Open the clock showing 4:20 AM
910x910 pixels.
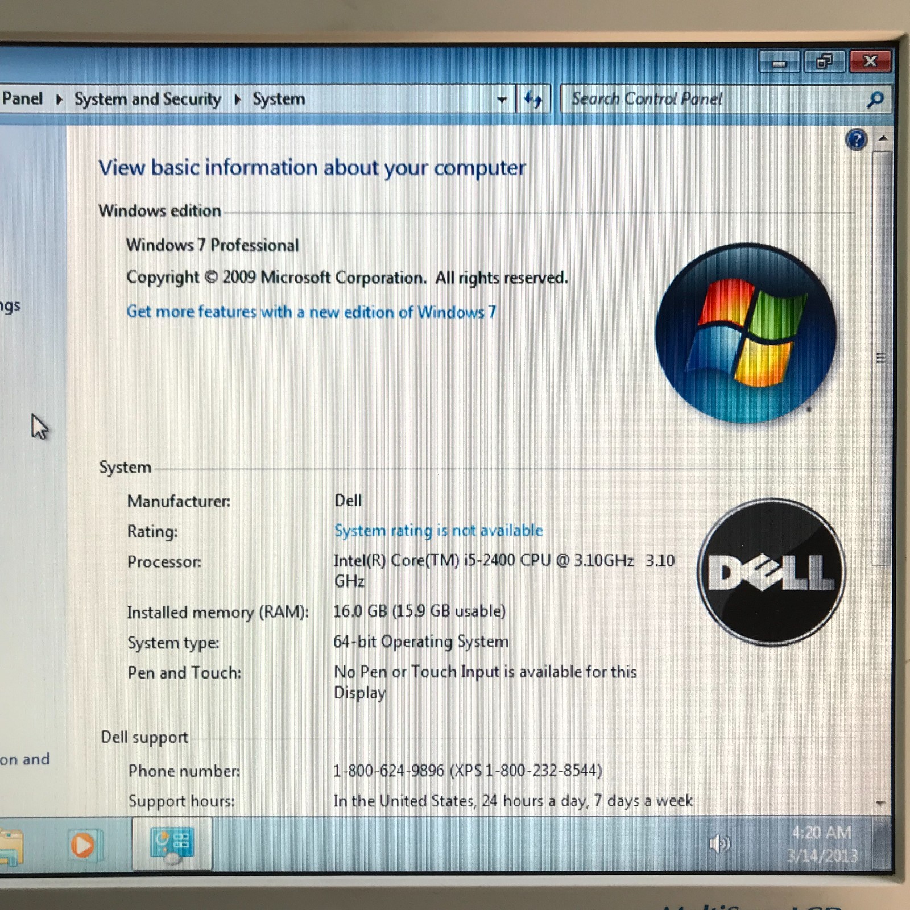pyautogui.click(x=822, y=844)
